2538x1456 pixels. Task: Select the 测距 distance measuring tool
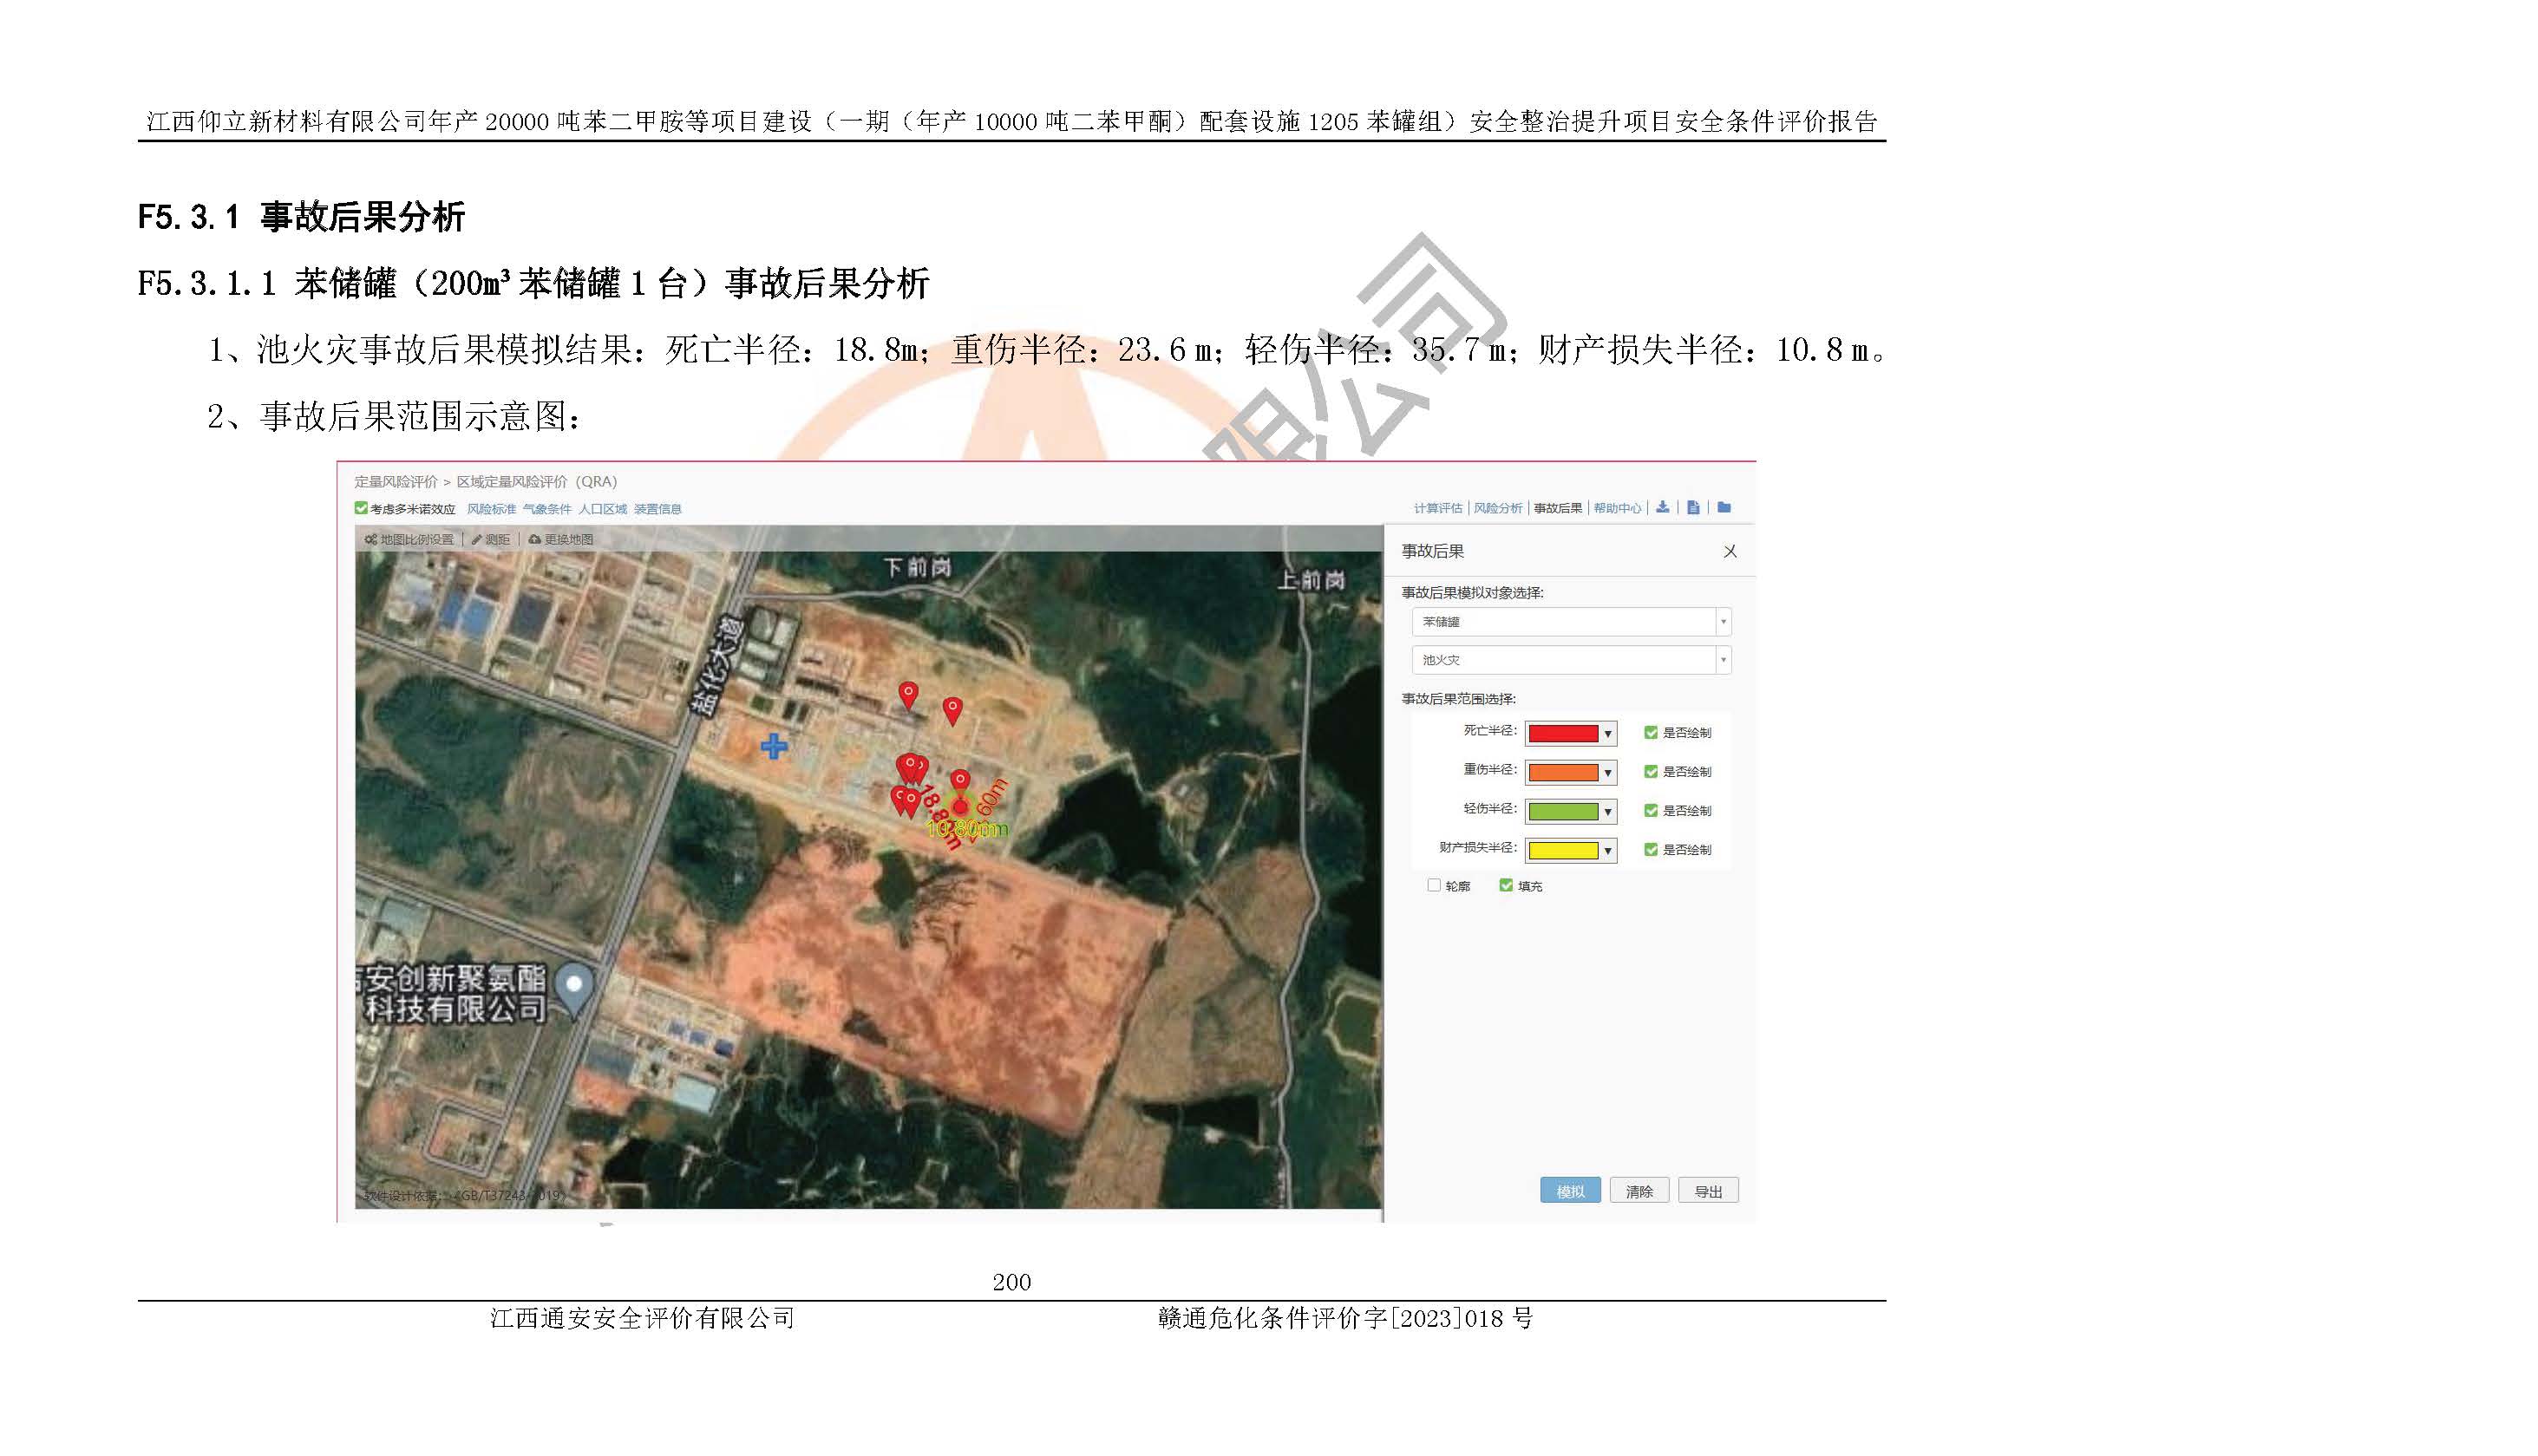point(491,539)
